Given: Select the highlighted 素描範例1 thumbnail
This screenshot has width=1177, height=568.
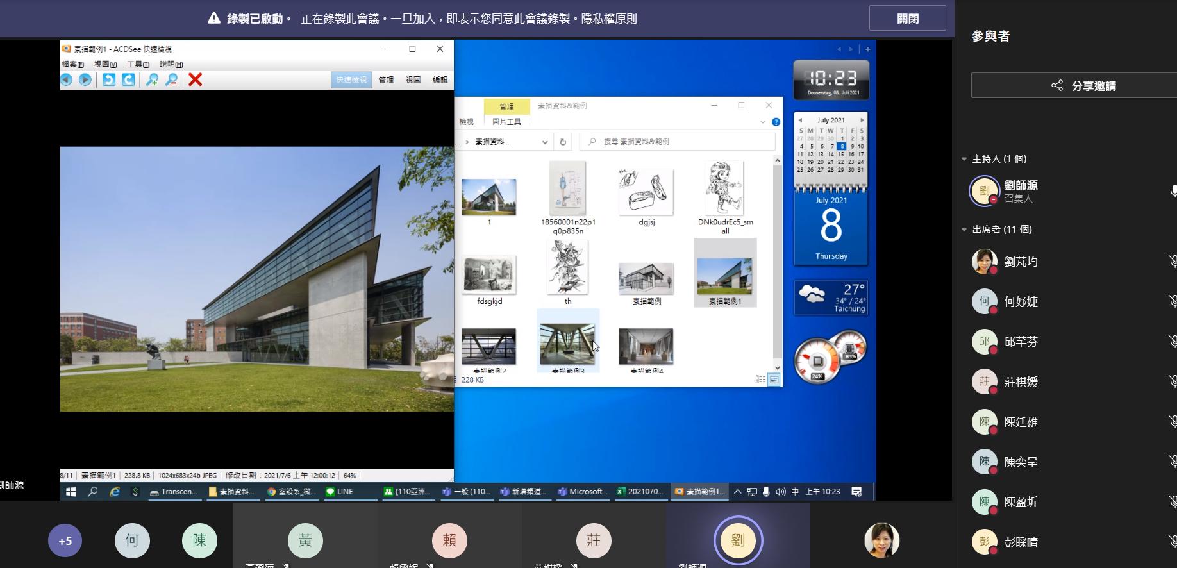Looking at the screenshot, I should (x=725, y=273).
